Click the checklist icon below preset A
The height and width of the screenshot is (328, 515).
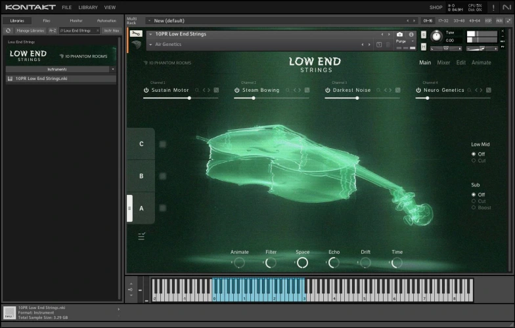tap(141, 237)
